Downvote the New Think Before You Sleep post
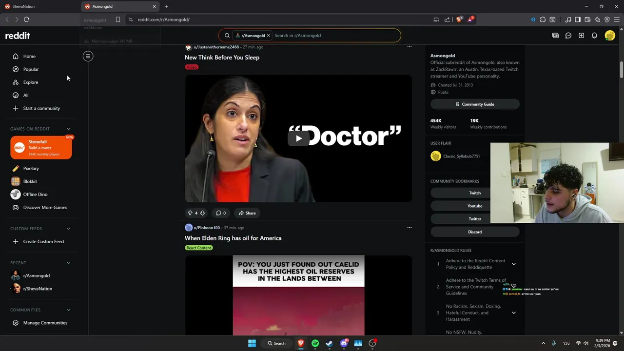This screenshot has width=624, height=351. coord(202,213)
